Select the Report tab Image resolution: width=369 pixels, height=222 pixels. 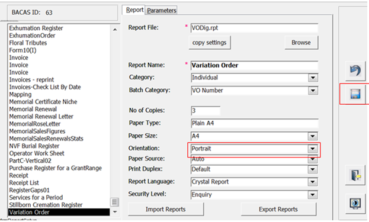(134, 10)
